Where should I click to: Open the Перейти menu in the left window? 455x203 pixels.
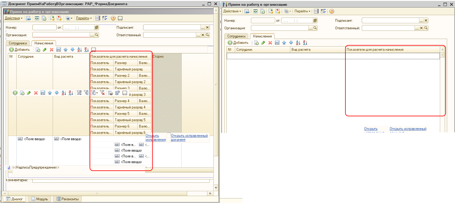click(x=84, y=18)
